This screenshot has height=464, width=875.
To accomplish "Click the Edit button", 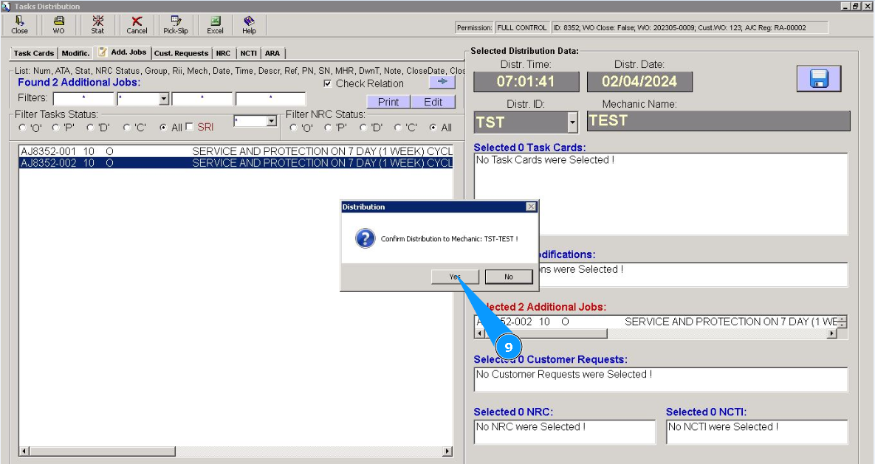I will (x=433, y=102).
